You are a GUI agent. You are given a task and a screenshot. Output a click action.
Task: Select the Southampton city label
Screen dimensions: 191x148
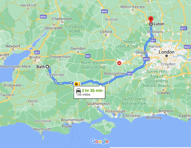click(x=98, y=104)
